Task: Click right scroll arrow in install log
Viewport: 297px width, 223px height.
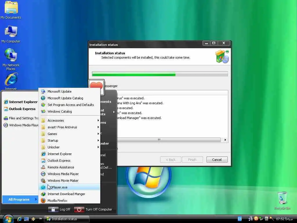Action: 225,140
